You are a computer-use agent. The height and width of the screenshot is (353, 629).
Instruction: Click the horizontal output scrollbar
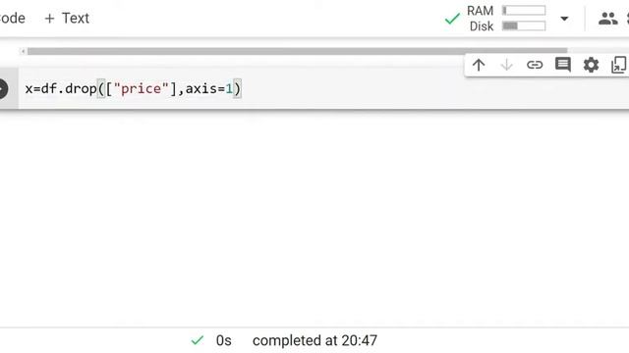tap(297, 51)
